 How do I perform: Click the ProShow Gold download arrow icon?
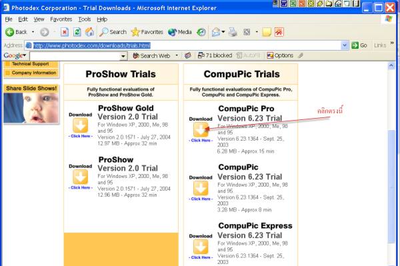tap(81, 125)
